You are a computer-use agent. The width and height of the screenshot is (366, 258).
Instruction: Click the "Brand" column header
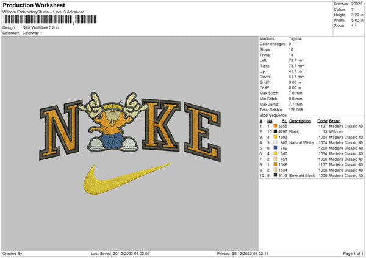(x=335, y=121)
